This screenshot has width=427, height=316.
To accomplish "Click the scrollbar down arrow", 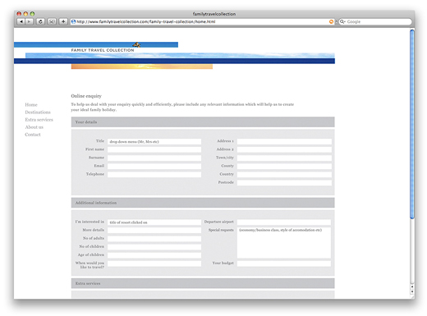I will coord(412,292).
